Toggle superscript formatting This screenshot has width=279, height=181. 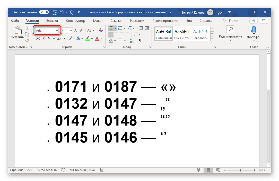click(x=71, y=38)
